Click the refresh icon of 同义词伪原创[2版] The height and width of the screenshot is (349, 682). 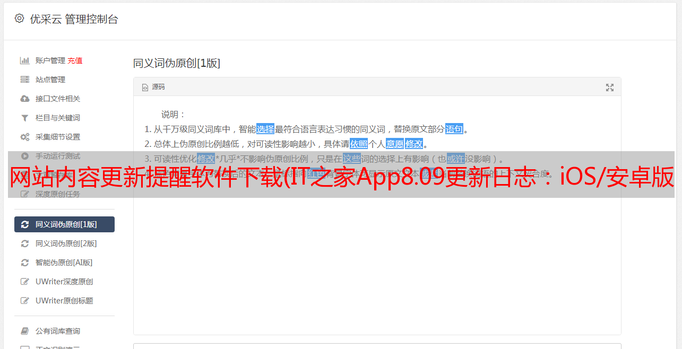coord(24,243)
